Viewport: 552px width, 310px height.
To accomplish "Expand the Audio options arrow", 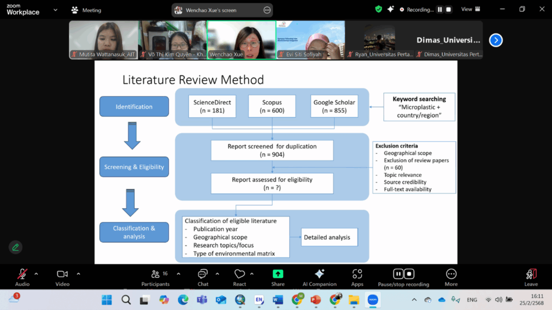I will pyautogui.click(x=36, y=274).
